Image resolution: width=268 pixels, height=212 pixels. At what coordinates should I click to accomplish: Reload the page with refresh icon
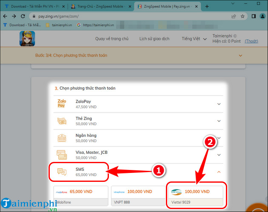[23, 16]
